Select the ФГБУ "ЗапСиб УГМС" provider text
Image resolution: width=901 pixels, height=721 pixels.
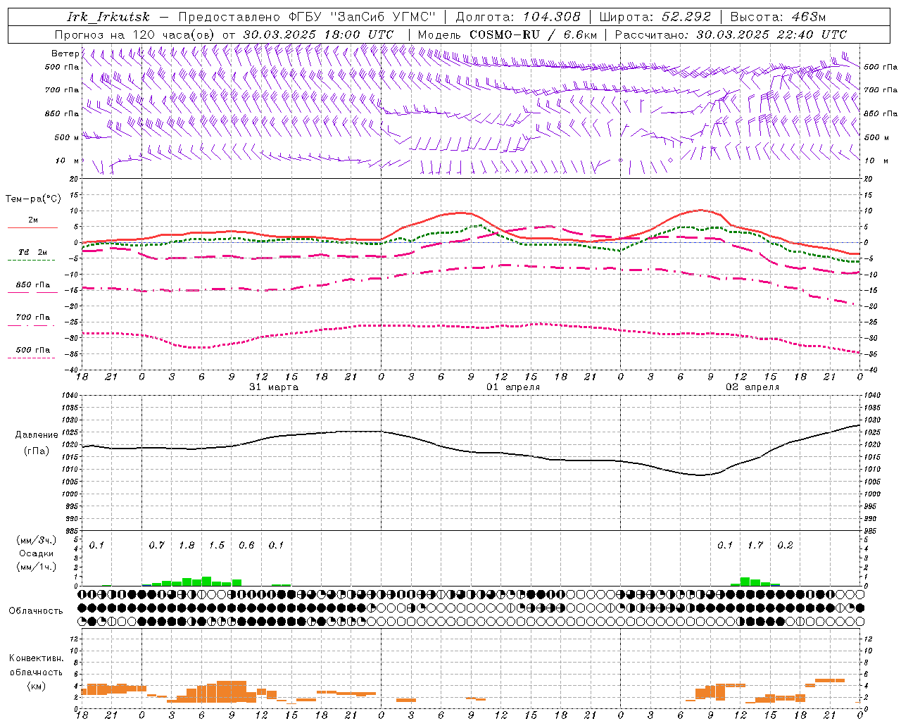[363, 17]
